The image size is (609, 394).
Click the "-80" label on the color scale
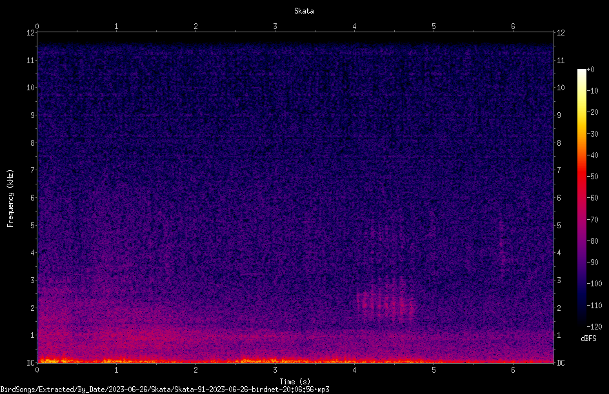[592, 241]
